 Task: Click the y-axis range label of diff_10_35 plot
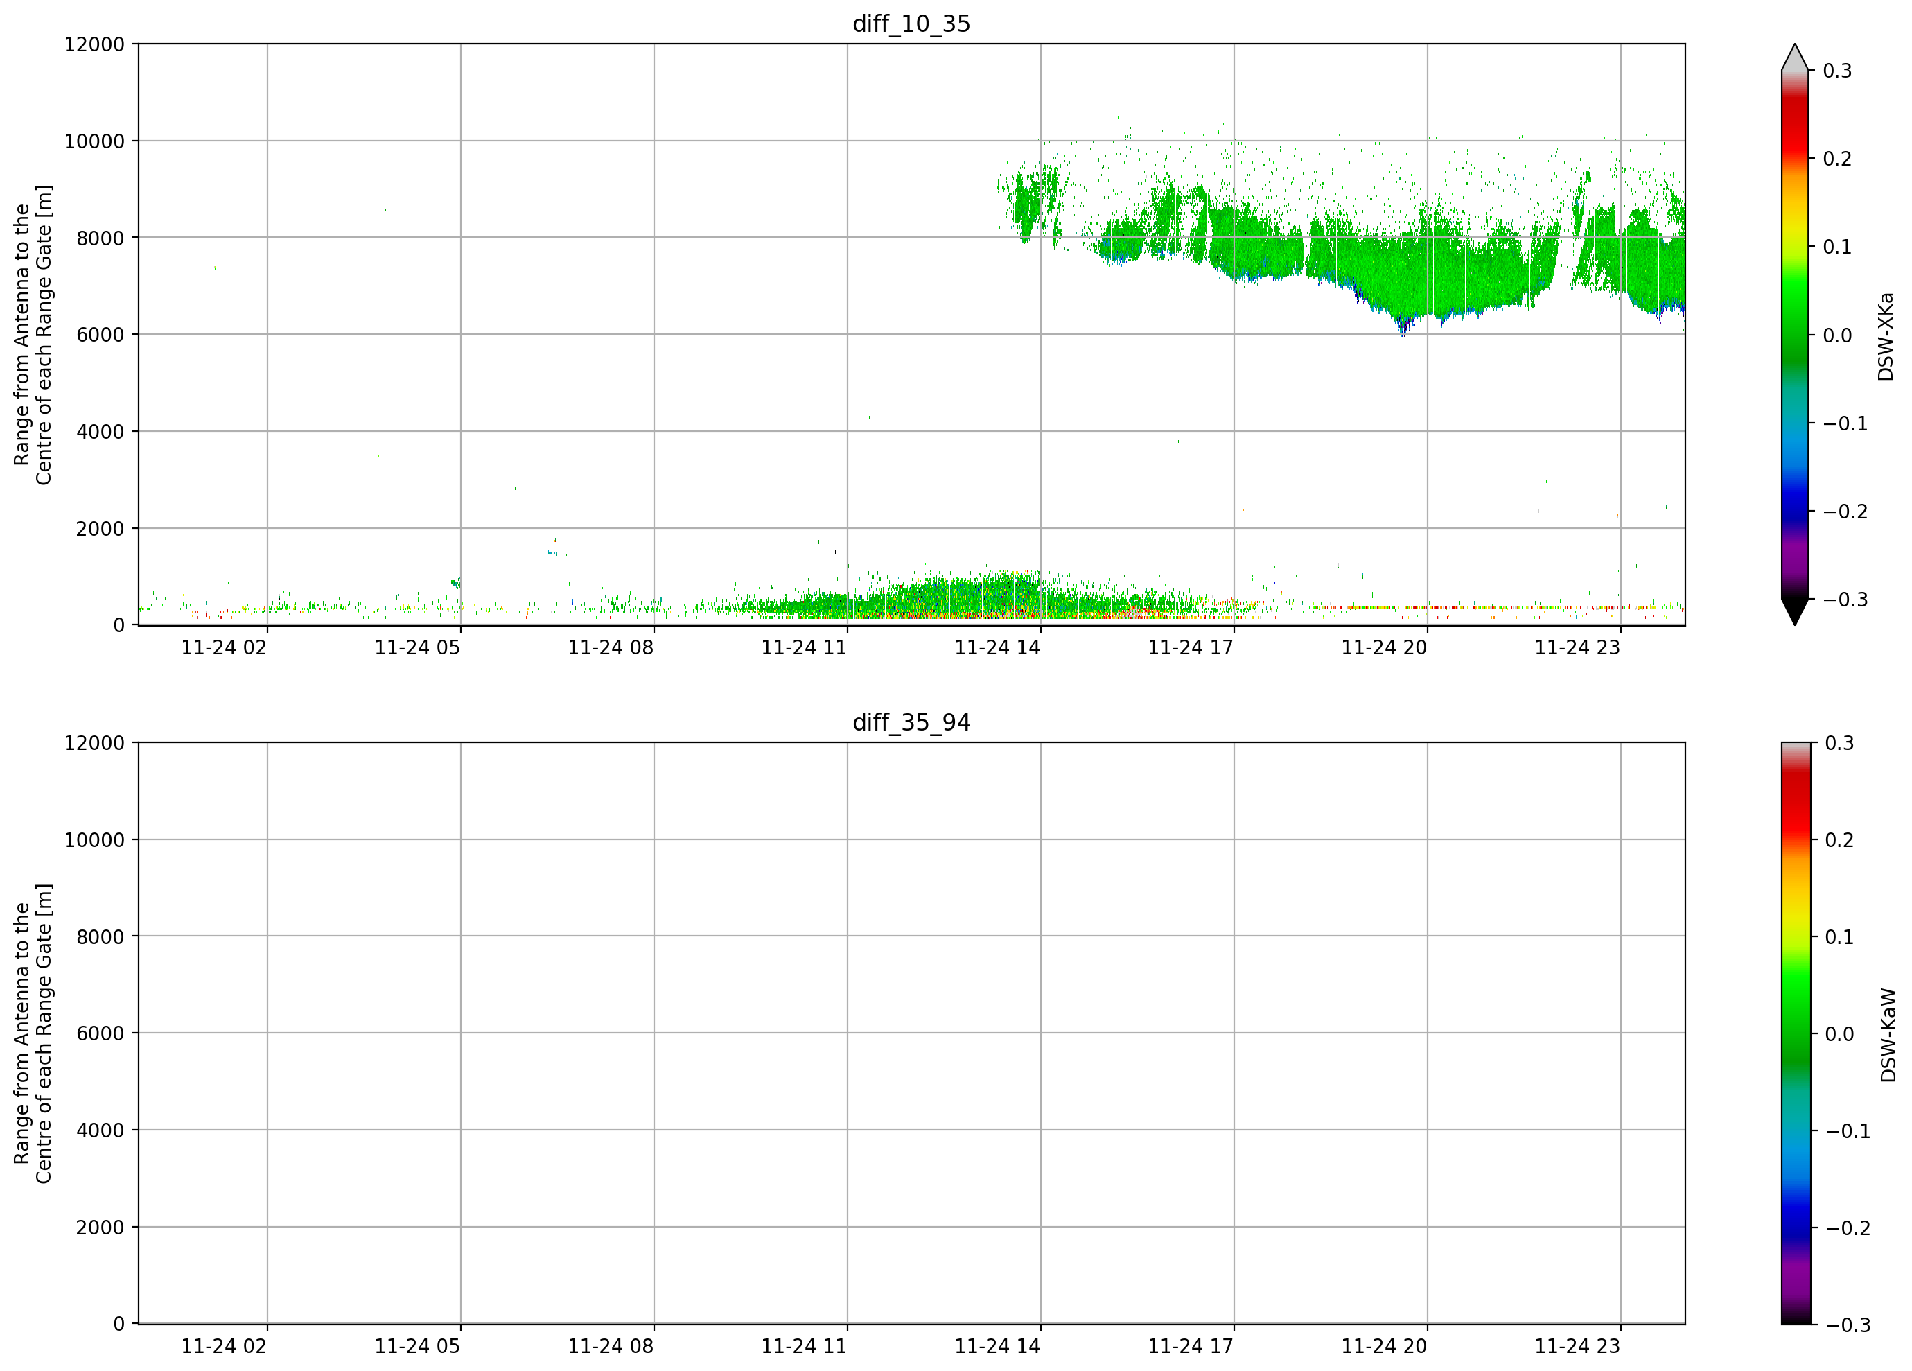pos(33,335)
